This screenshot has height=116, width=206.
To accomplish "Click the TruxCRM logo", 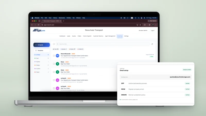I will (39, 30).
